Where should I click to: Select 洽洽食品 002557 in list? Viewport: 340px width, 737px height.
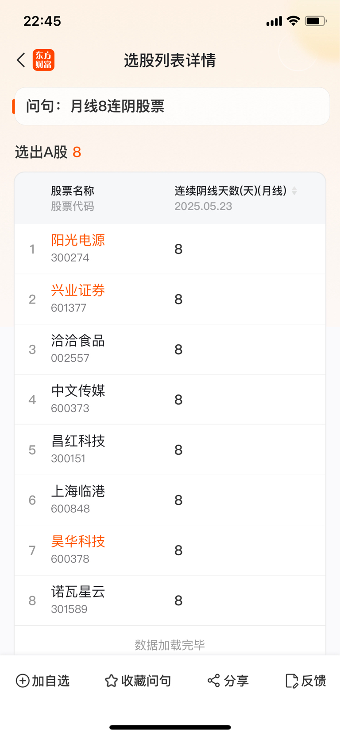click(x=170, y=349)
